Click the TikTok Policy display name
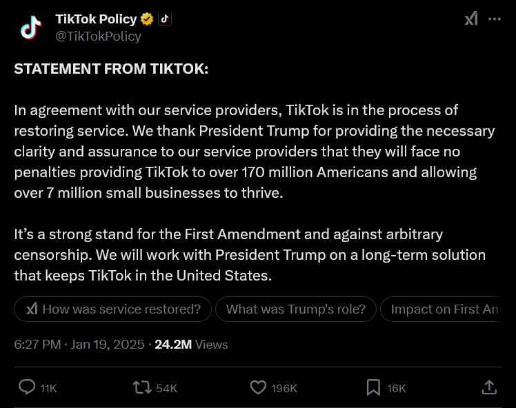This screenshot has height=408, width=516. [x=96, y=19]
